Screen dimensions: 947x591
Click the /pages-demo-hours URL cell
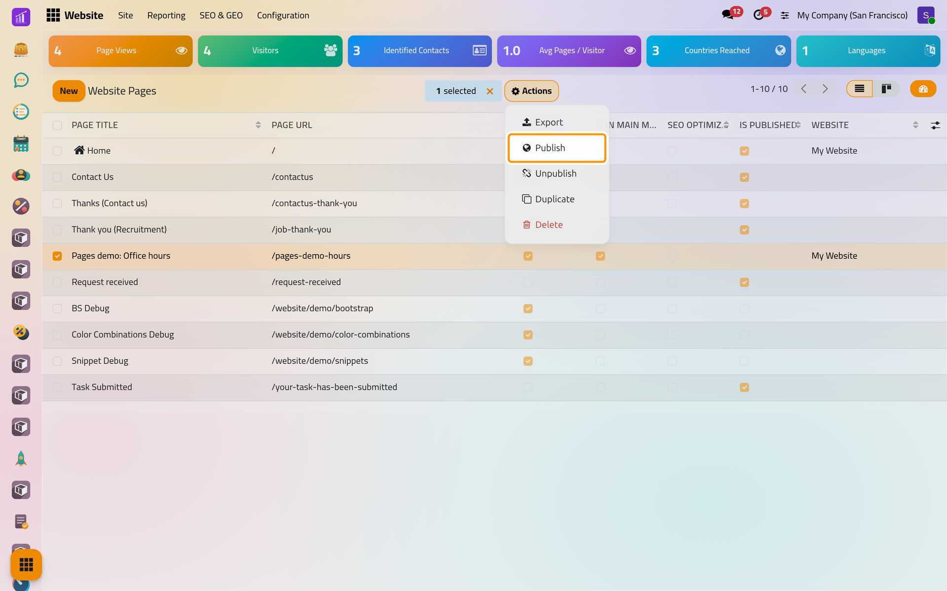tap(311, 256)
